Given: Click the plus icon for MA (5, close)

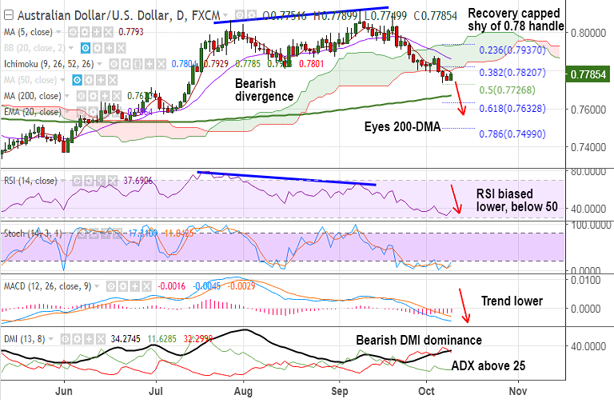Looking at the screenshot, I should [x=97, y=32].
